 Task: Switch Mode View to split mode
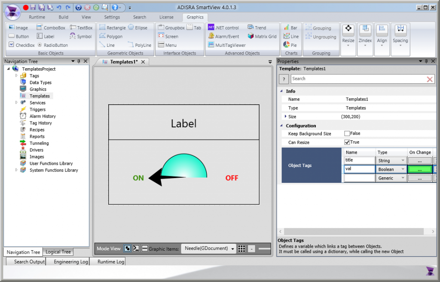[144, 249]
